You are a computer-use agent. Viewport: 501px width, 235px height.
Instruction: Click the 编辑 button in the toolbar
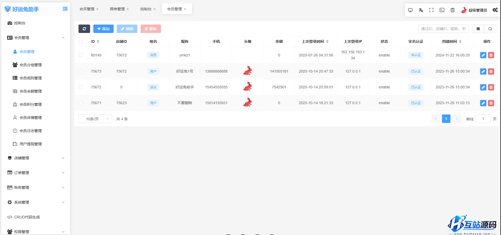127,29
